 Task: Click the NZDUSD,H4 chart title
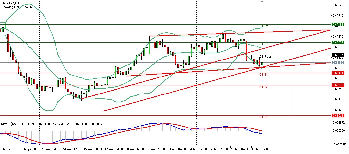(9, 3)
